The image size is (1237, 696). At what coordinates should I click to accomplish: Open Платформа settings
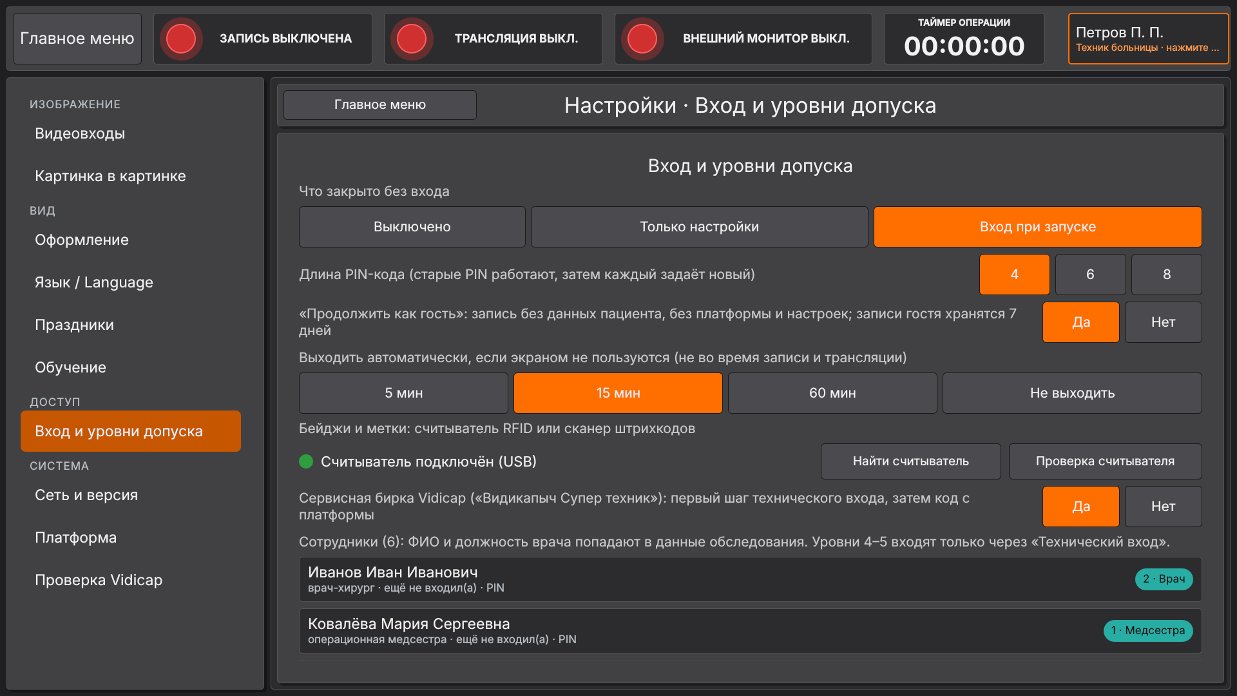point(131,537)
